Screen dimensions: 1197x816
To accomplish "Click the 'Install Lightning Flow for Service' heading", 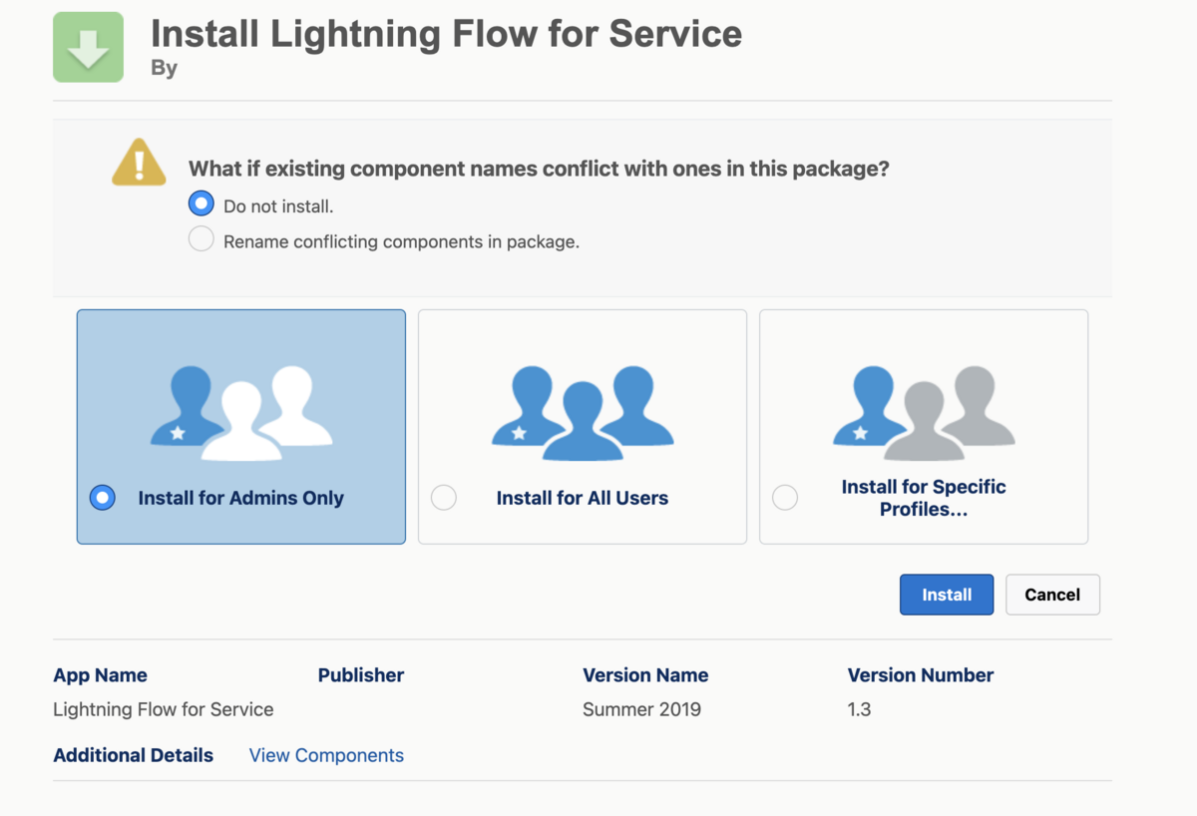I will 446,34.
